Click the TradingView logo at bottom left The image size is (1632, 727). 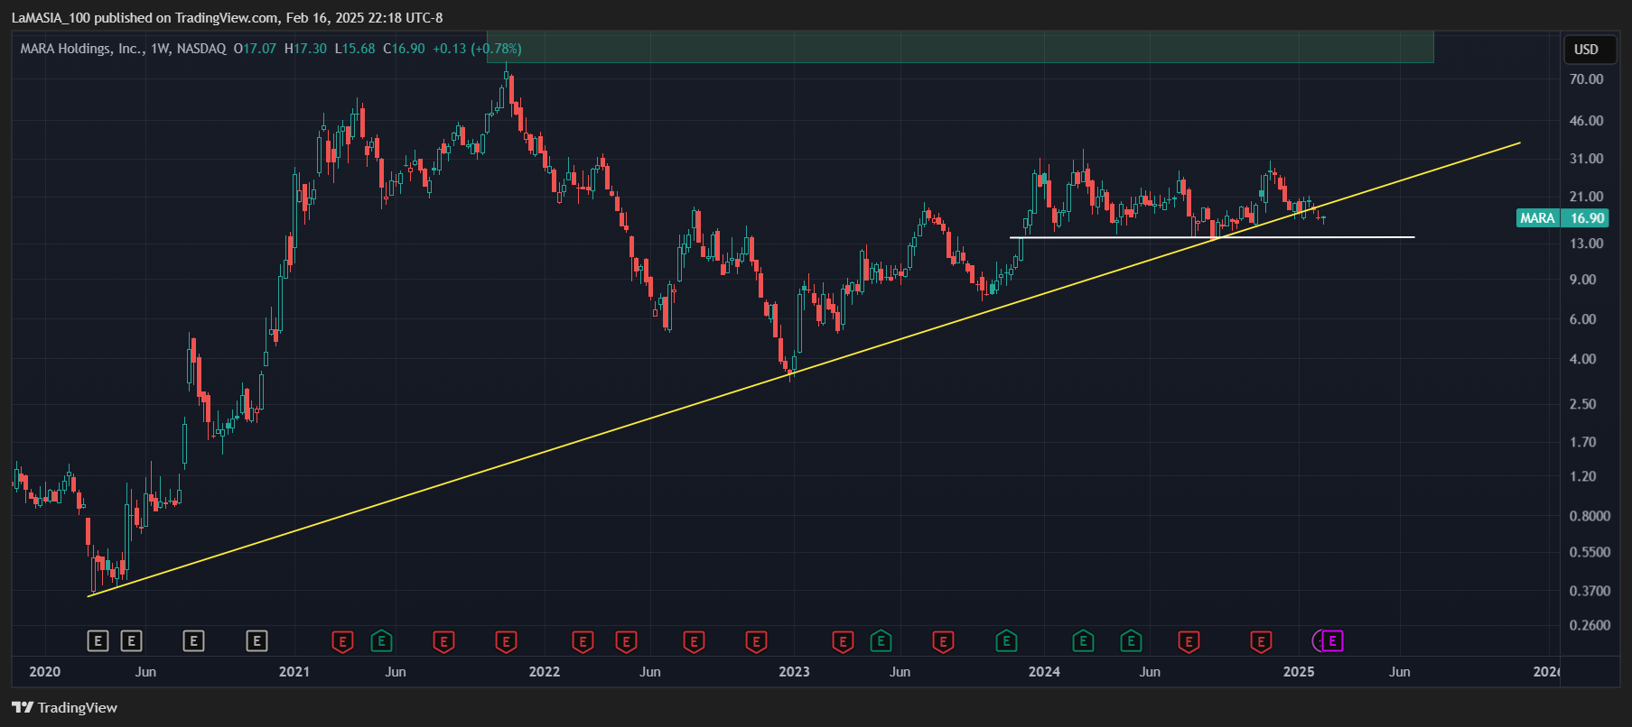pyautogui.click(x=23, y=707)
